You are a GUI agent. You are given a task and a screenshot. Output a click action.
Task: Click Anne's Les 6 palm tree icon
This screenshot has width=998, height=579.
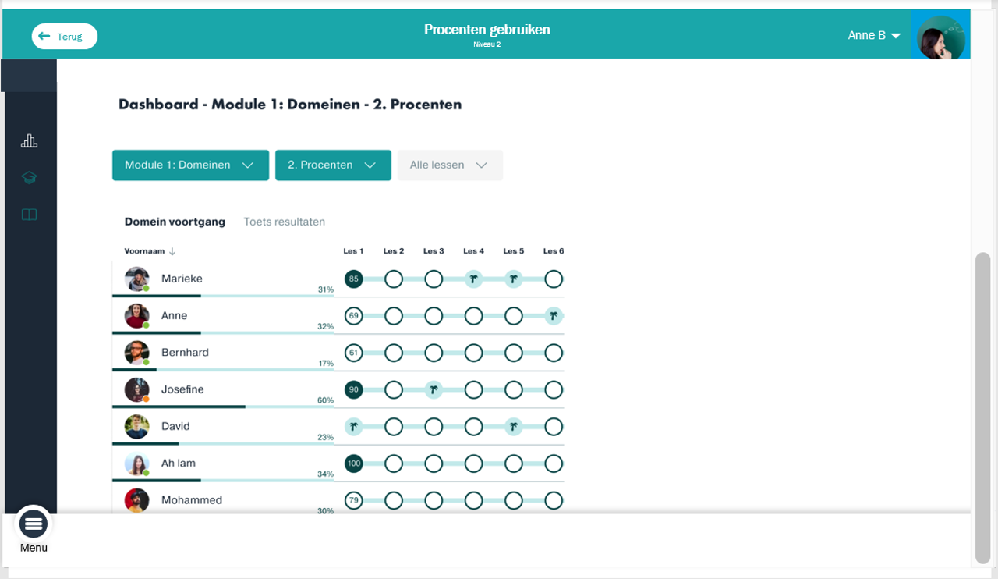(554, 316)
